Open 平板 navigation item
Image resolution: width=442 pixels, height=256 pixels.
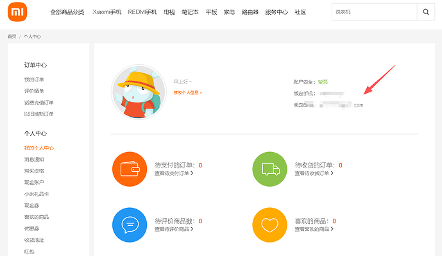point(211,12)
